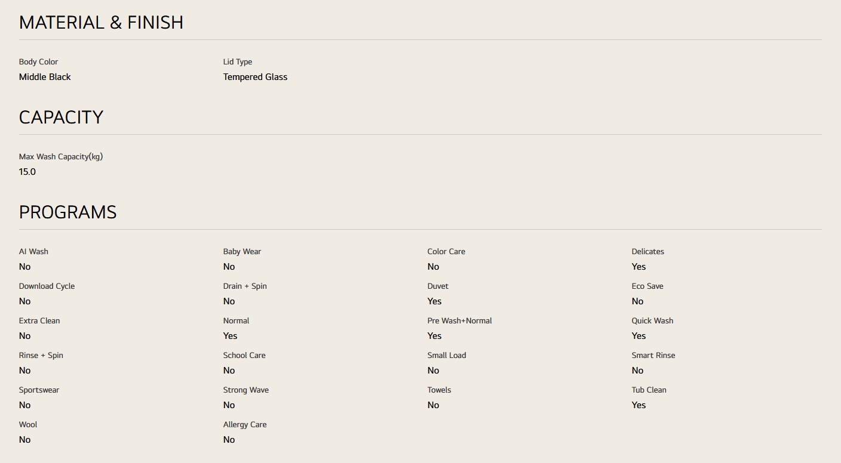This screenshot has width=841, height=463.
Task: Select the Max Wash Capacity(kg) label
Action: [61, 157]
